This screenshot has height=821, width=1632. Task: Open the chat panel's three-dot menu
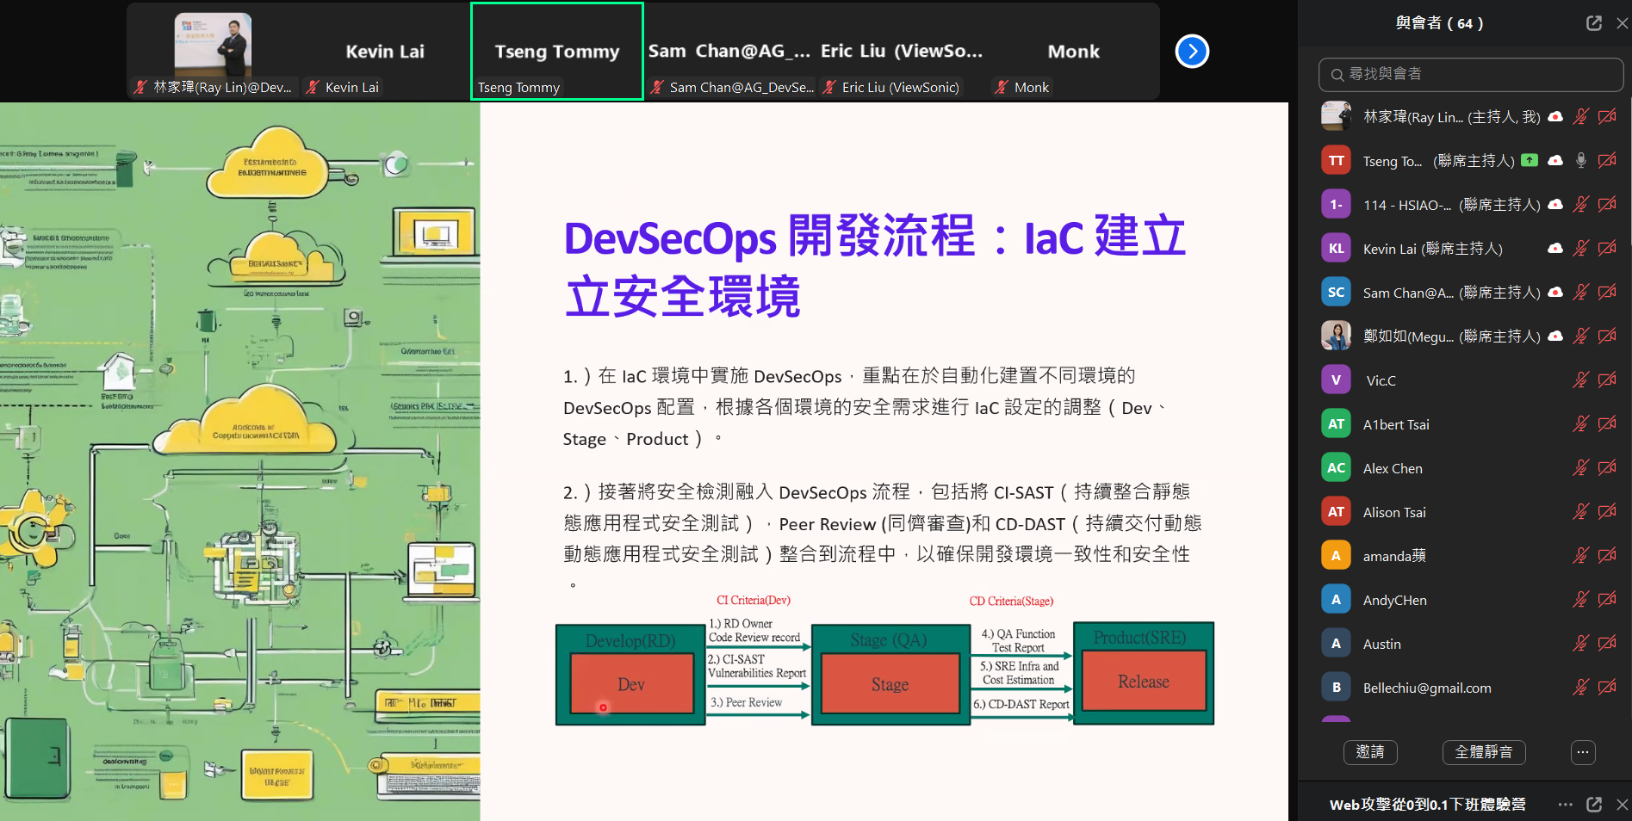coord(1565,804)
